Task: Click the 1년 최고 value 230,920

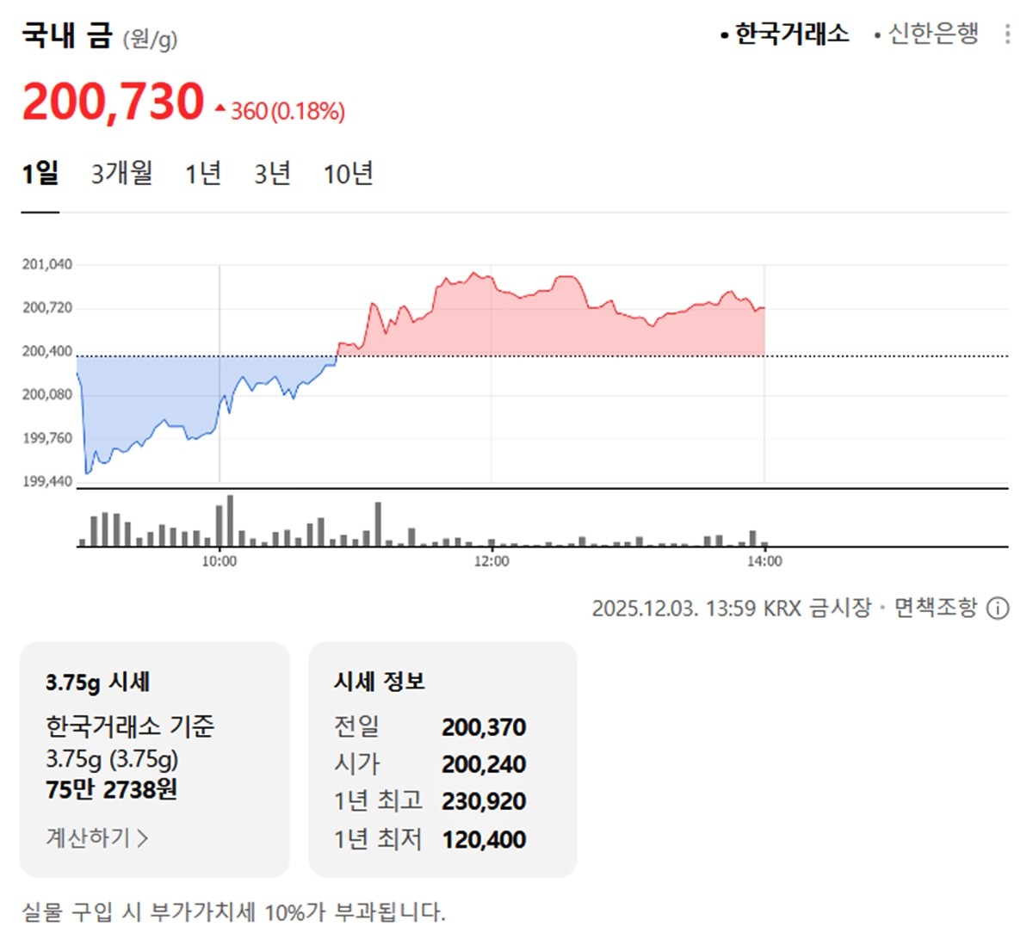Action: tap(484, 800)
